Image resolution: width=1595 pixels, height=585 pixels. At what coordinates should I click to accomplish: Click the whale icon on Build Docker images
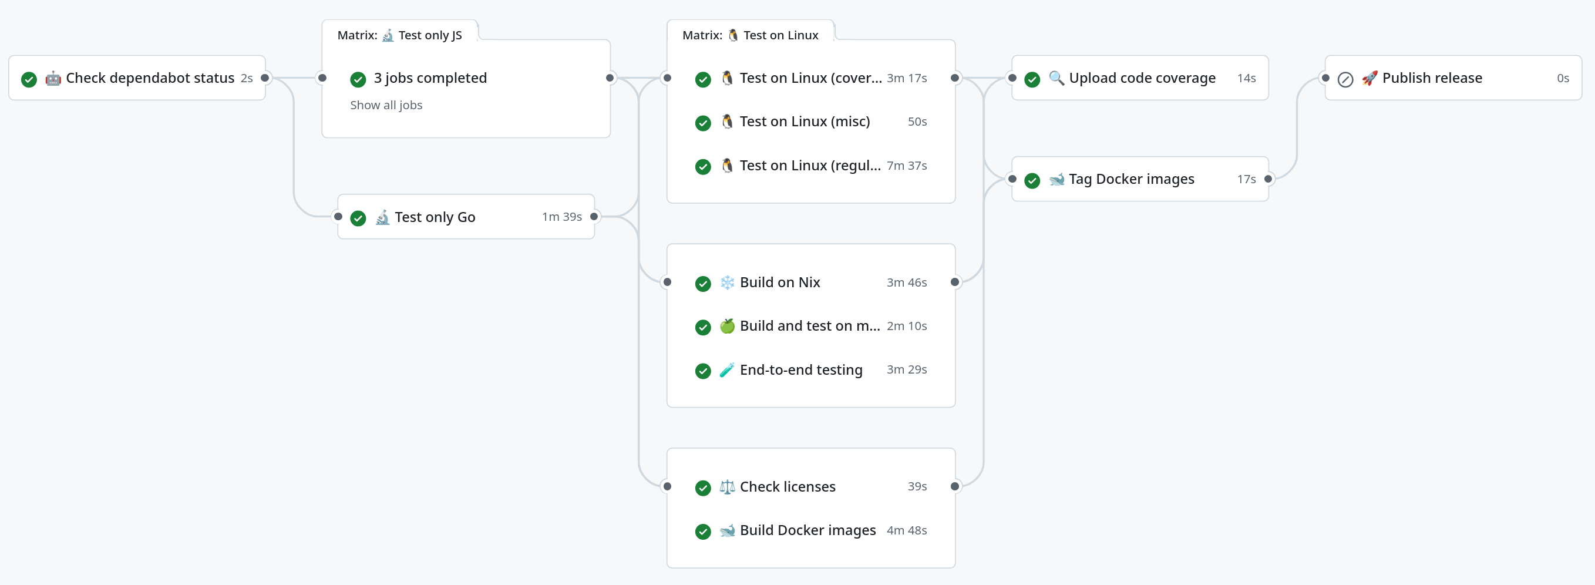[728, 530]
